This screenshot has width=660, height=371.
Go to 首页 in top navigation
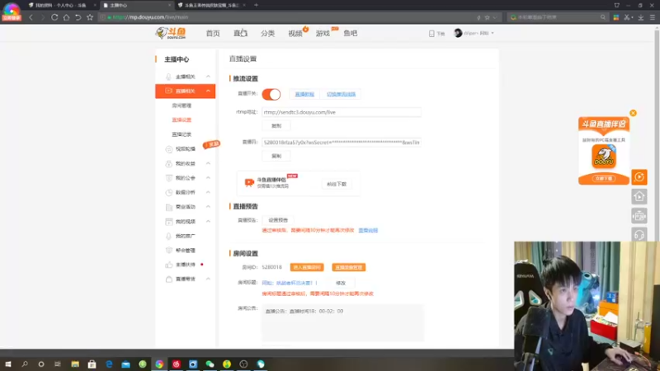(213, 33)
